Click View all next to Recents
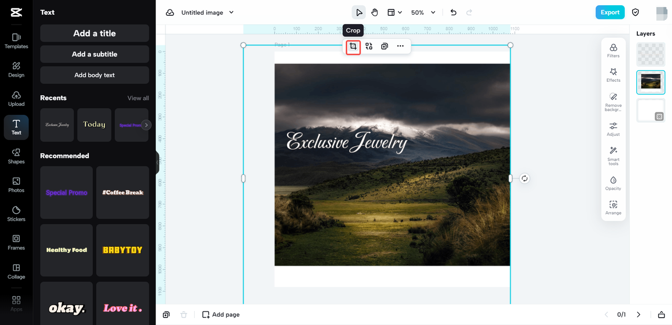This screenshot has height=325, width=672. pos(138,98)
